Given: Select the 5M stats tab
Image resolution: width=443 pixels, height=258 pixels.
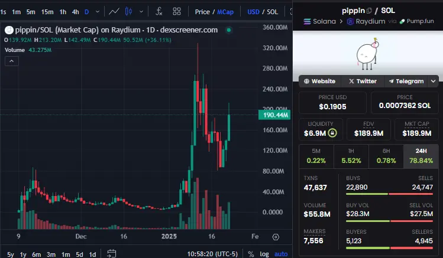Looking at the screenshot, I should (x=316, y=156).
